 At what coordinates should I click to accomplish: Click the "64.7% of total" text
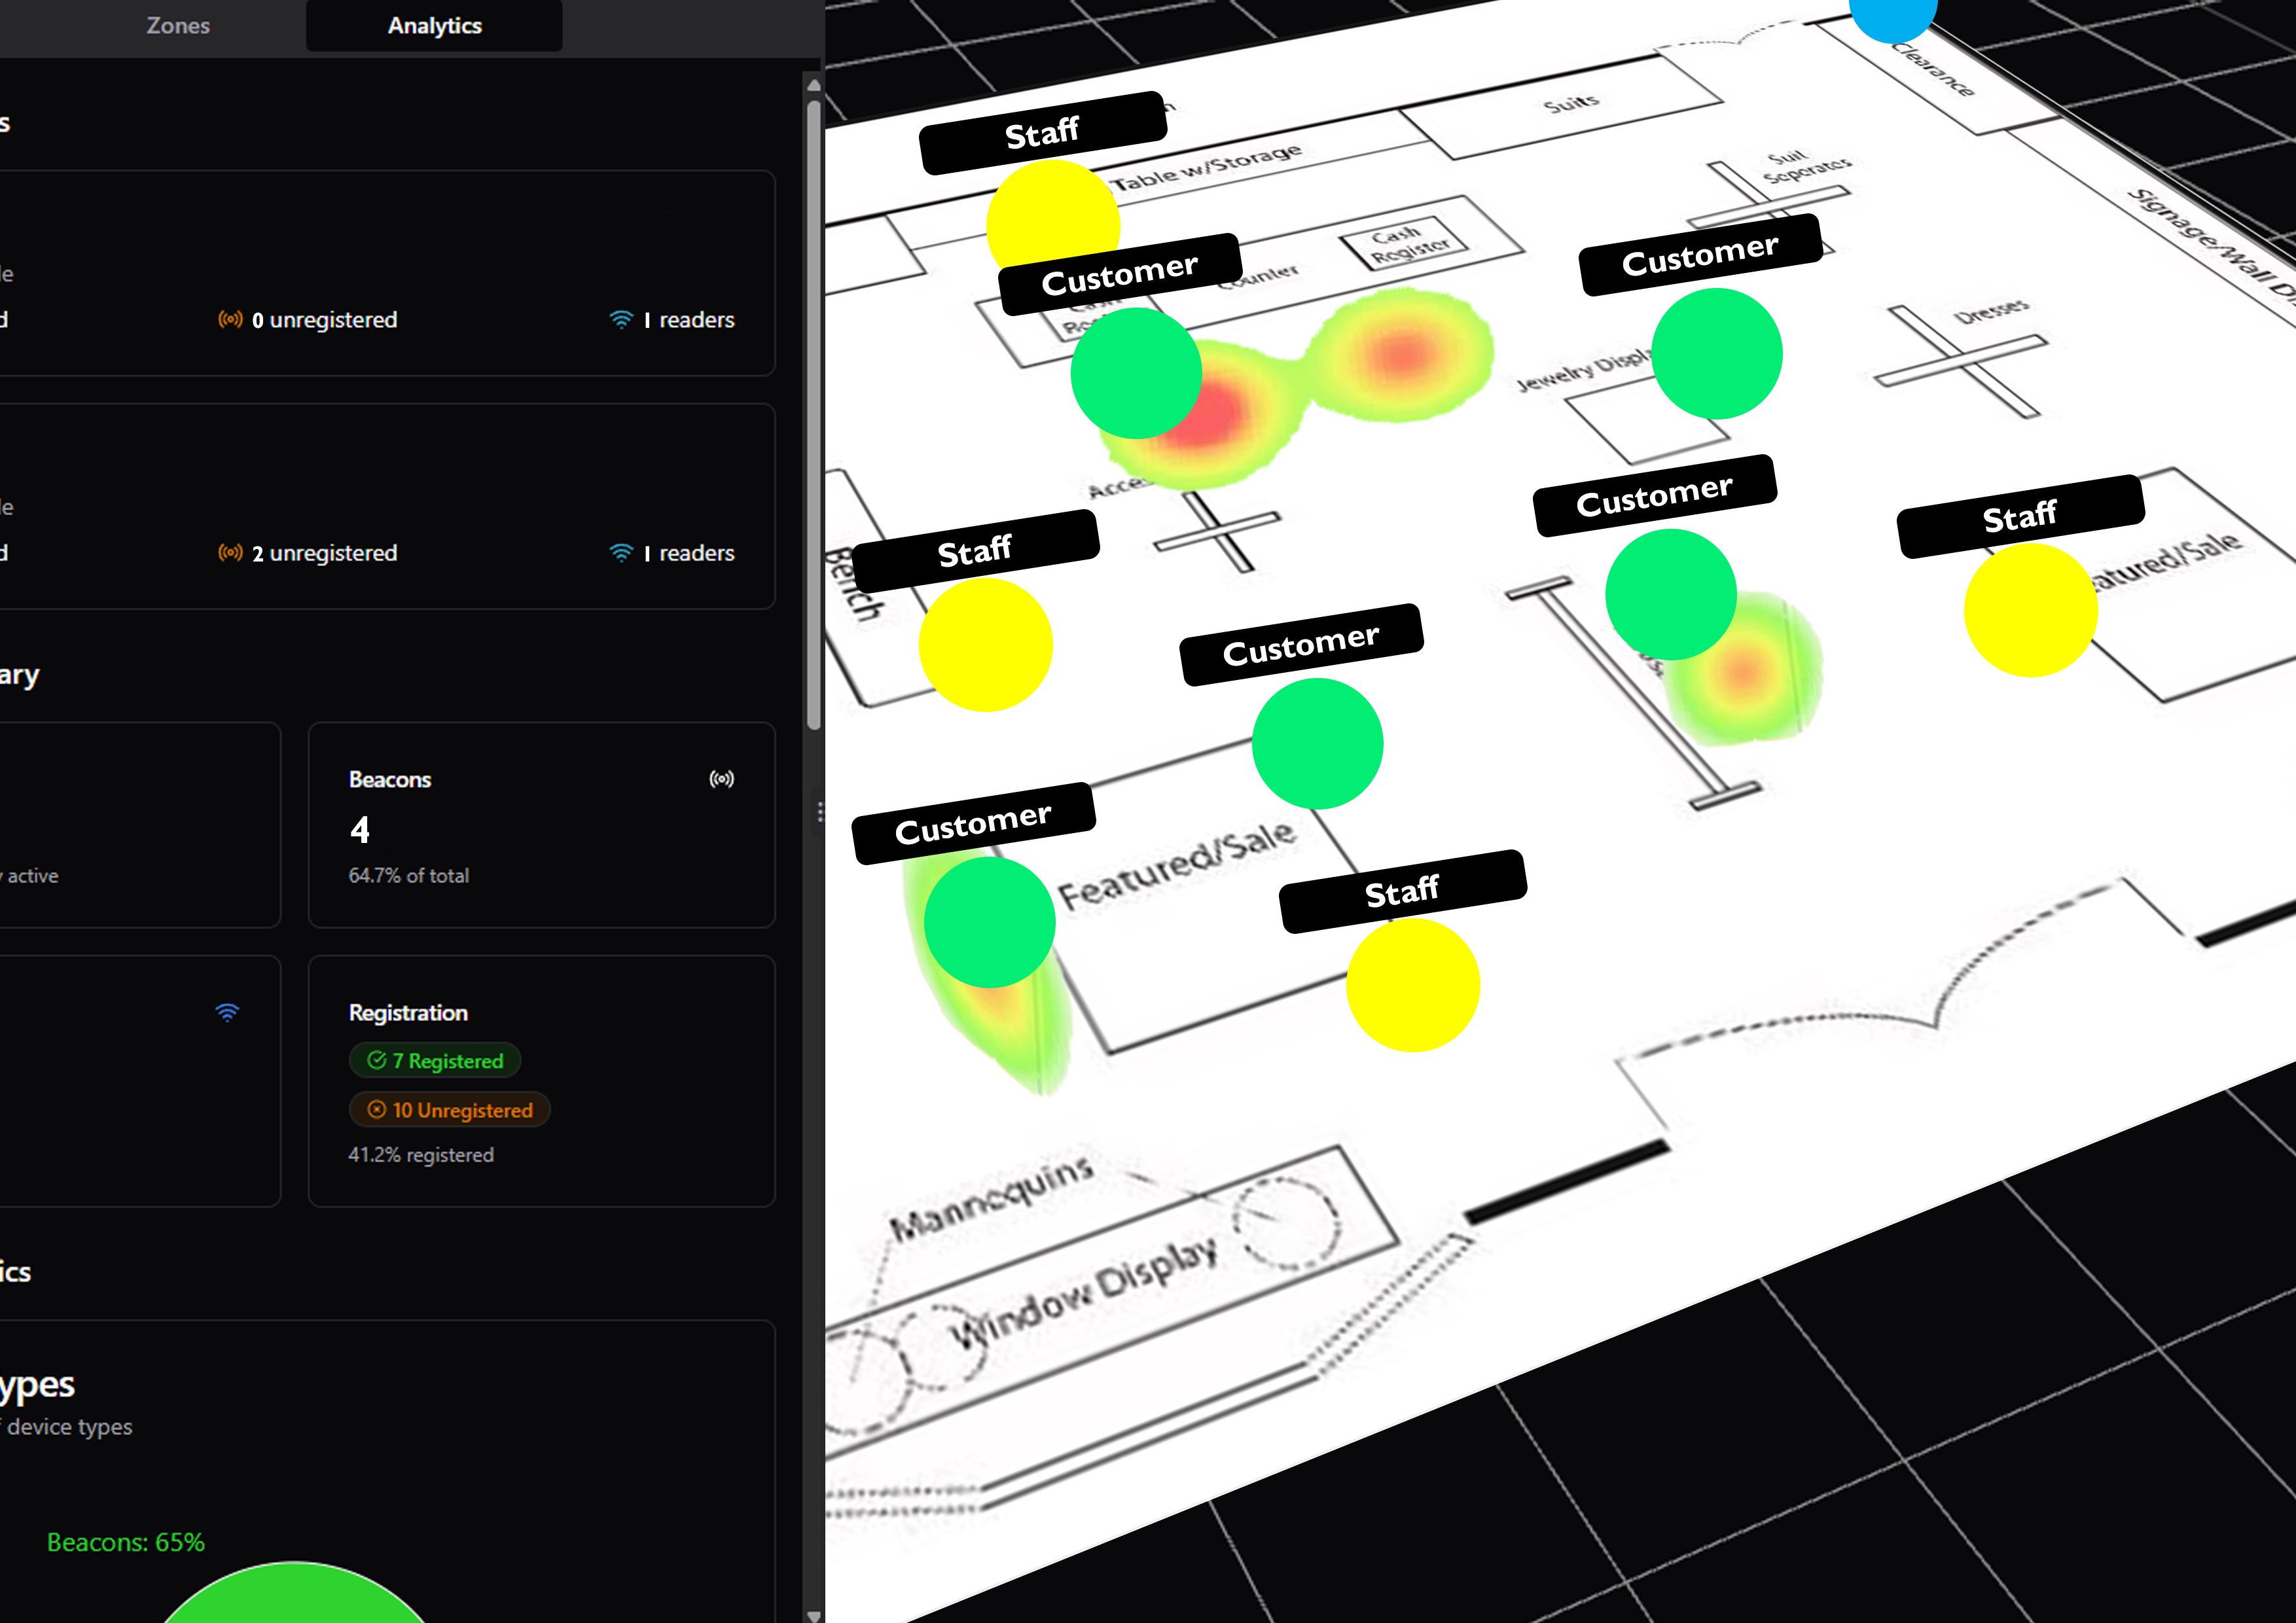[x=408, y=875]
